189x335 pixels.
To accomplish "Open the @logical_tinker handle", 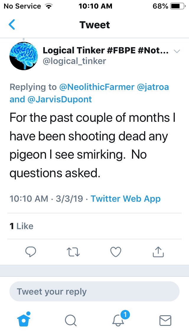I will pyautogui.click(x=74, y=61).
